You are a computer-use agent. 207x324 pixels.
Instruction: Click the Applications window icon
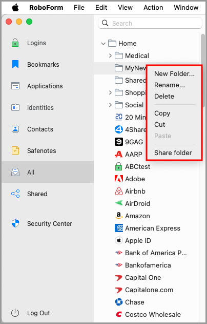[15, 86]
